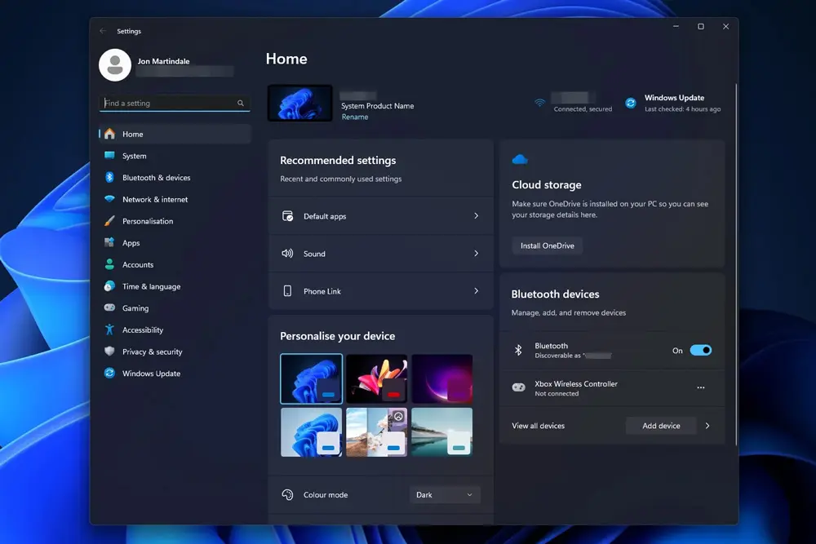Click the Network & internet wifi icon

coord(109,199)
